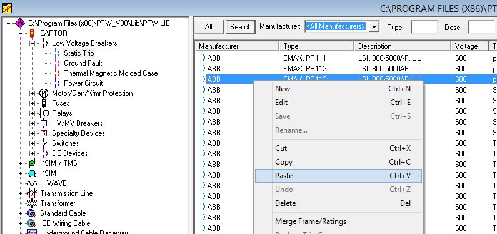497x234 pixels.
Task: Expand the Switches tree node
Action: tap(32, 143)
